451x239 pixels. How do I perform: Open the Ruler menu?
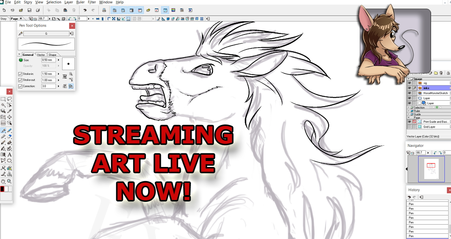(80, 2)
